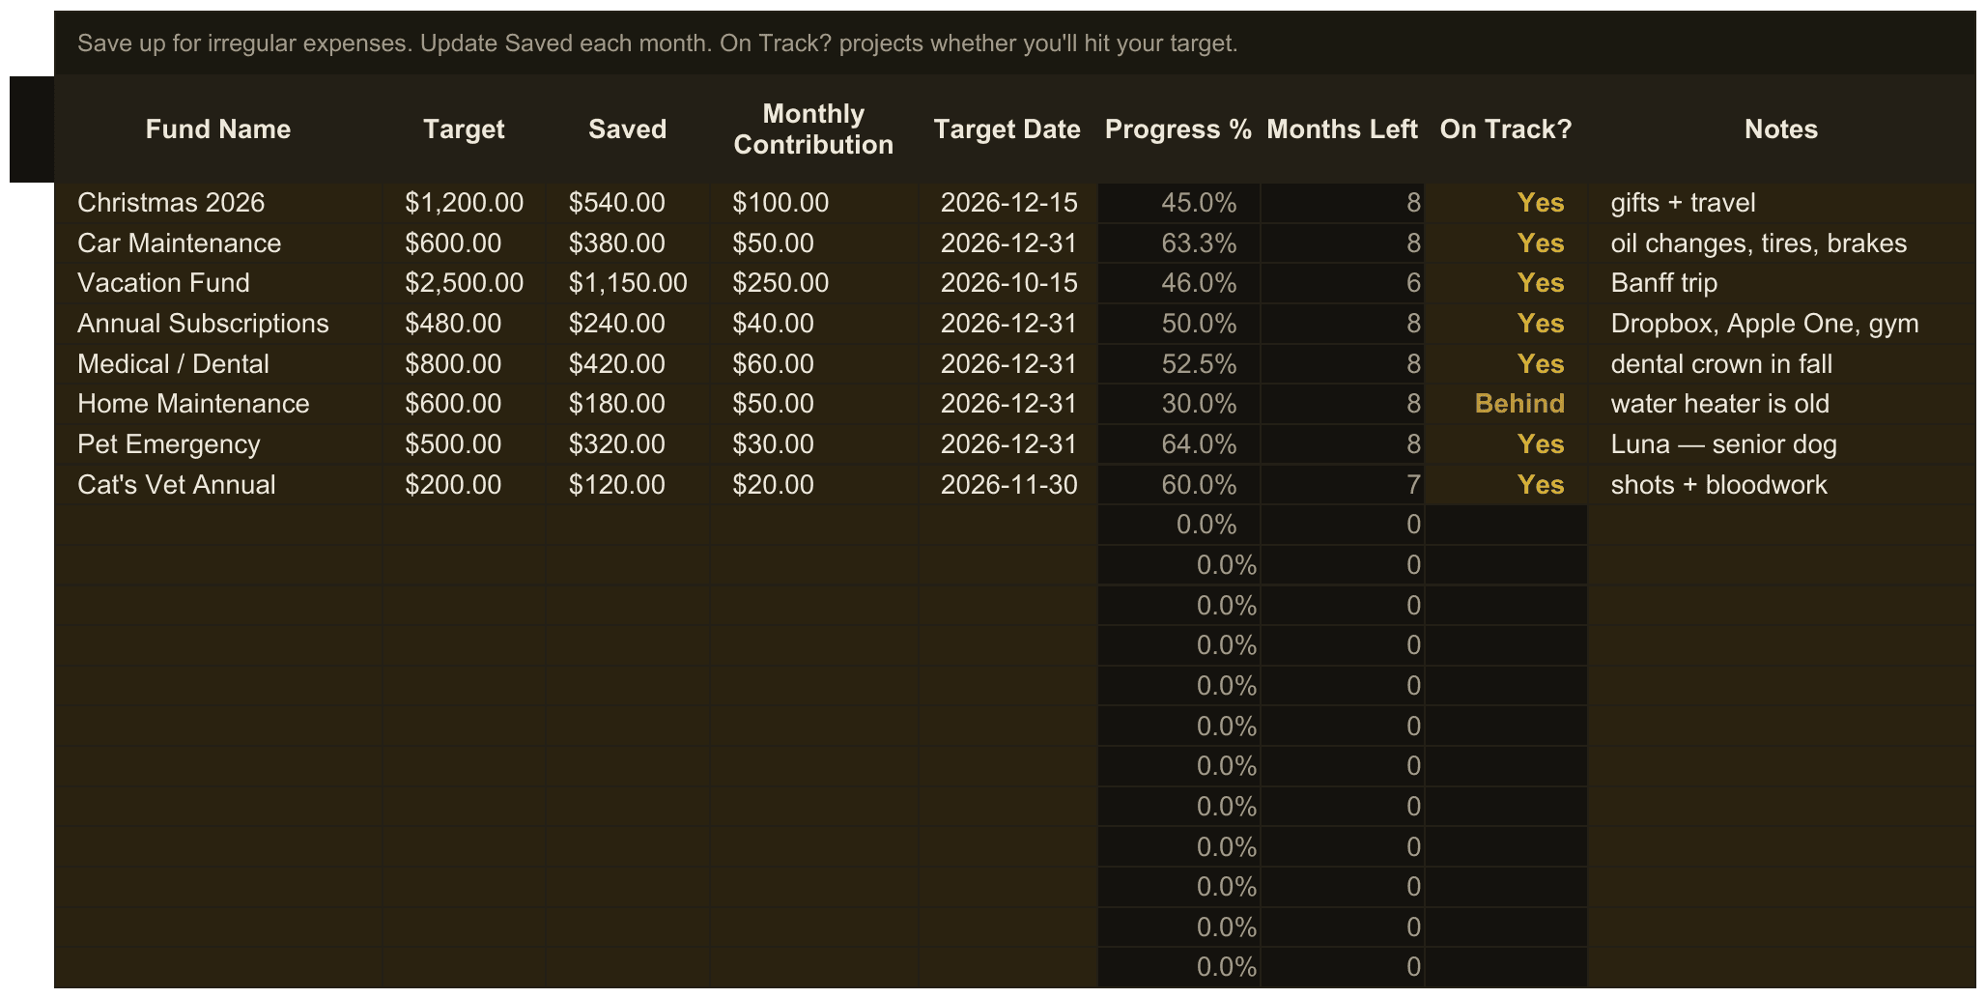Click the Luna — senior dog note

[1781, 444]
